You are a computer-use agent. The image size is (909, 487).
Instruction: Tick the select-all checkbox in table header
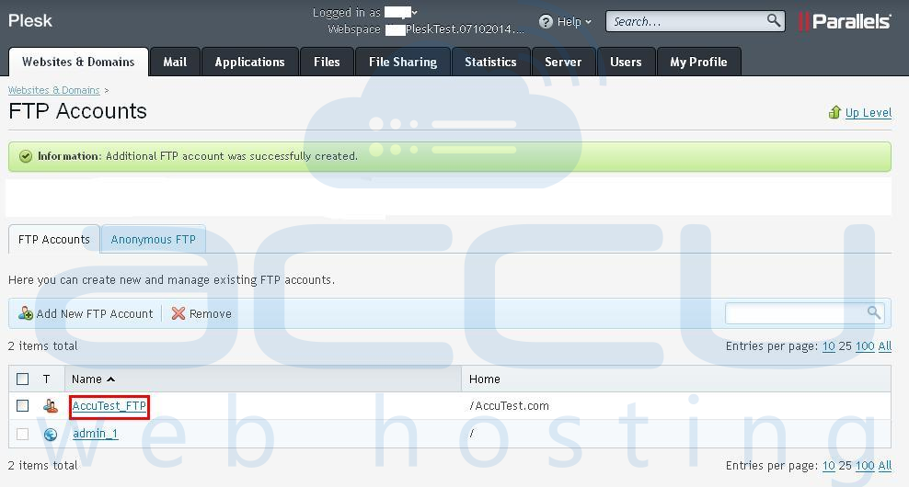[23, 379]
